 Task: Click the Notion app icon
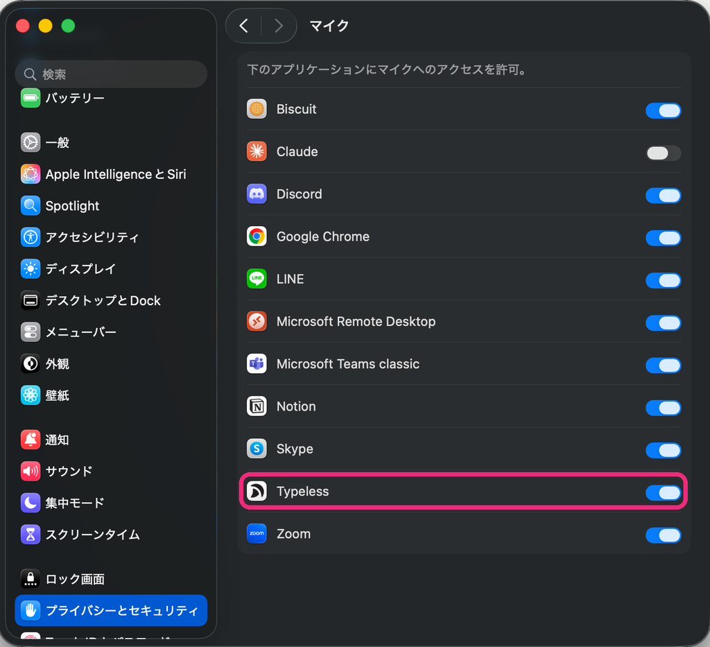tap(257, 406)
